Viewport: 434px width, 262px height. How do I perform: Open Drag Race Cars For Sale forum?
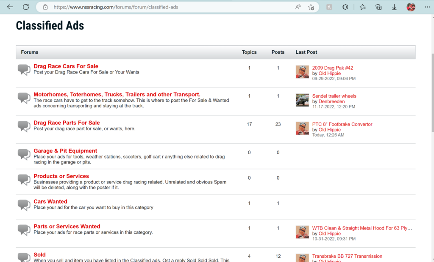click(x=66, y=66)
